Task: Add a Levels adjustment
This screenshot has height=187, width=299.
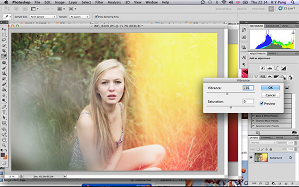Action: coord(270,68)
